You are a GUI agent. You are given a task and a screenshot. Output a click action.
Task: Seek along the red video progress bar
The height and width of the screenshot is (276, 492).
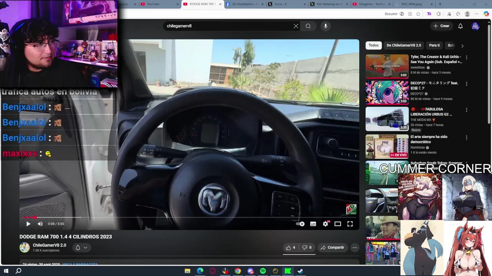(189, 217)
